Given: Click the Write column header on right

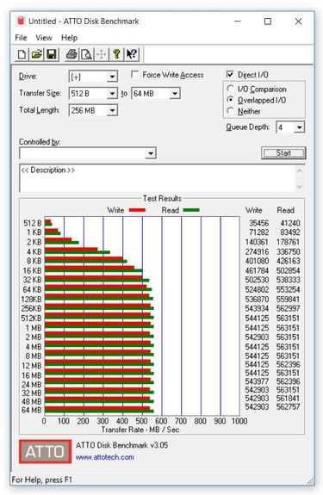Looking at the screenshot, I should (x=254, y=210).
